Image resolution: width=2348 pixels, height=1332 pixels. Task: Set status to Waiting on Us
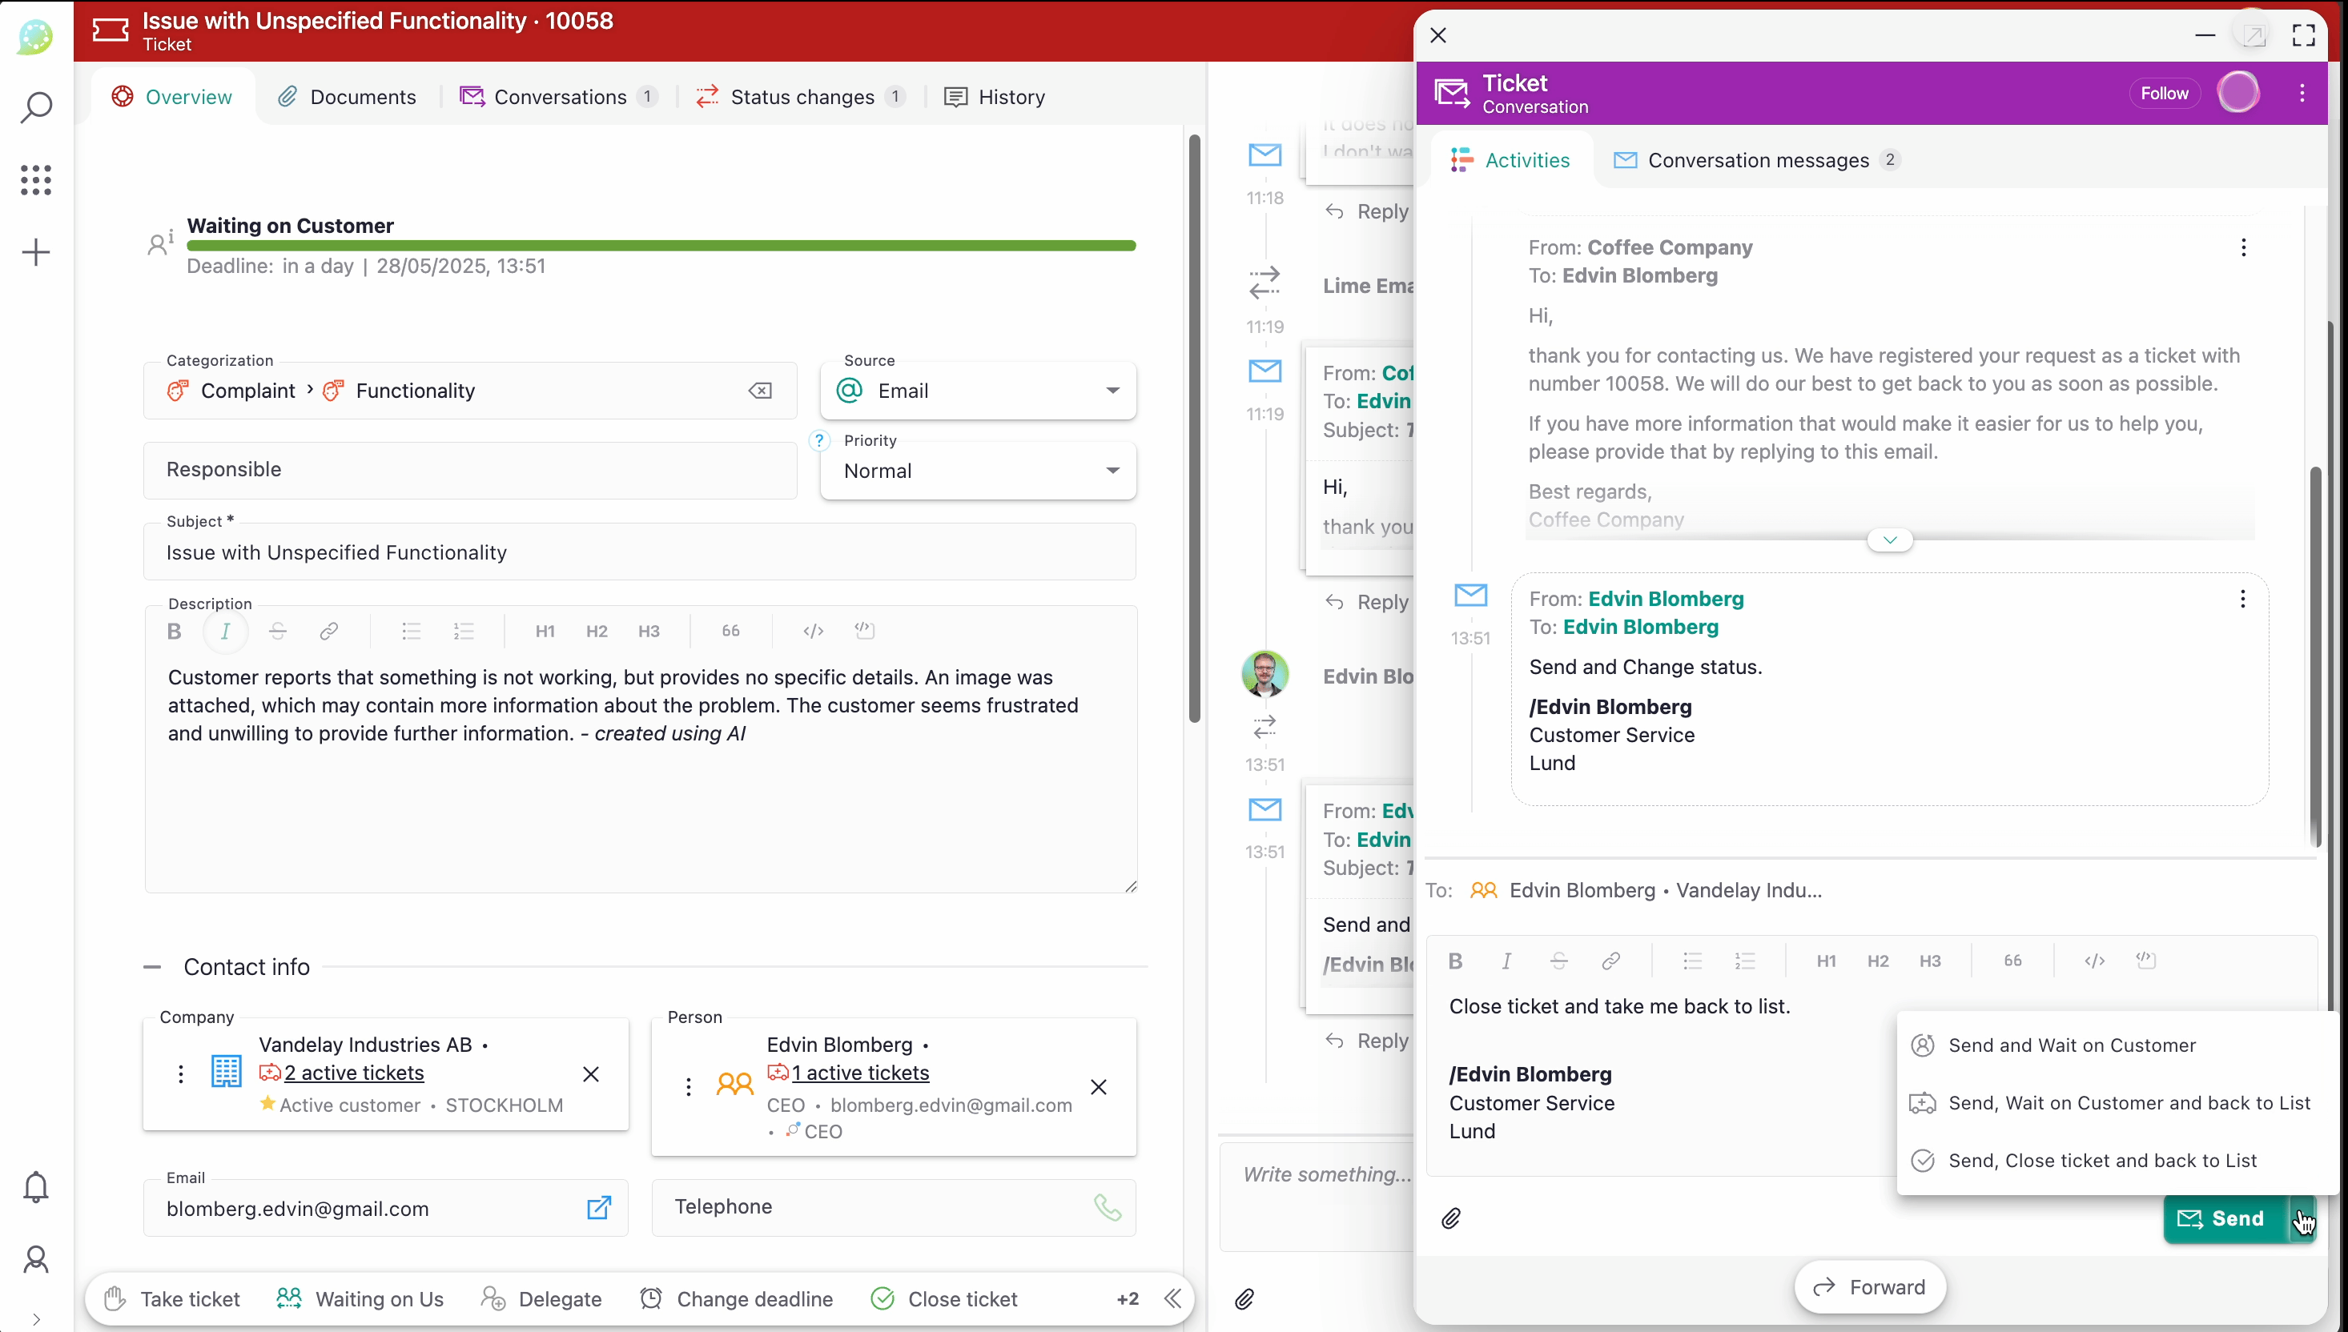pos(360,1299)
